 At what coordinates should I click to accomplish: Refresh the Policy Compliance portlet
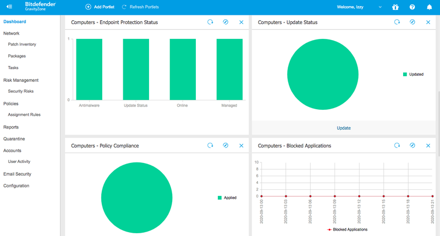[210, 145]
